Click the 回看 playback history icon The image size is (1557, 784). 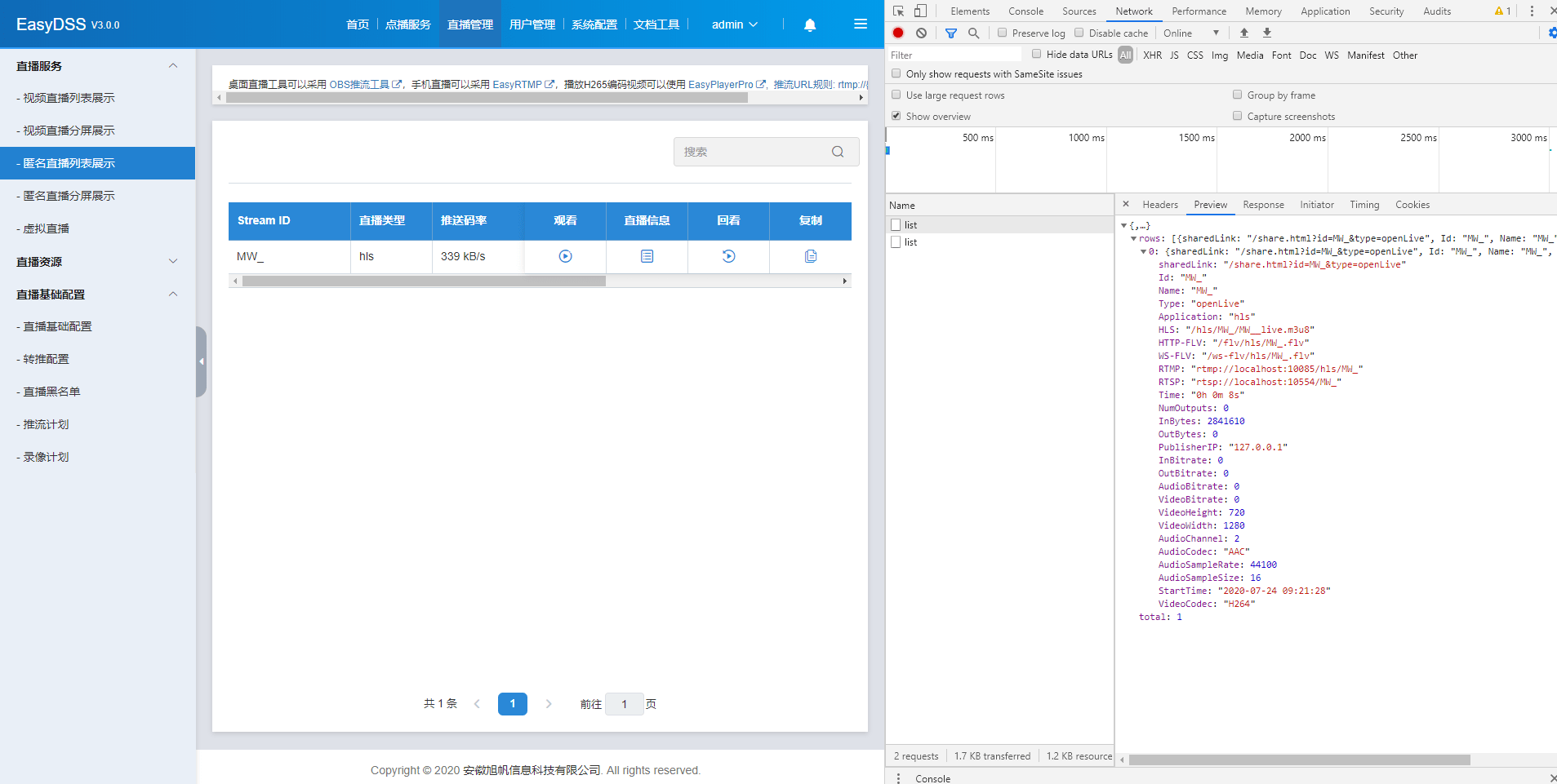[727, 256]
